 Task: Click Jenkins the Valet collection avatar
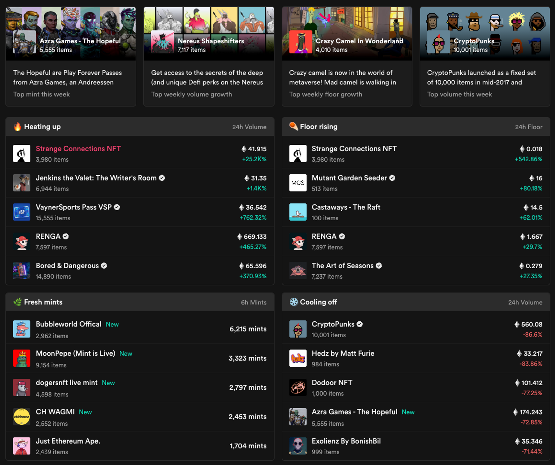(22, 182)
